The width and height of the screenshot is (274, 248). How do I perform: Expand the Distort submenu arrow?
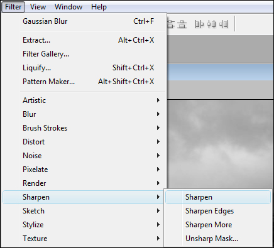click(x=158, y=142)
